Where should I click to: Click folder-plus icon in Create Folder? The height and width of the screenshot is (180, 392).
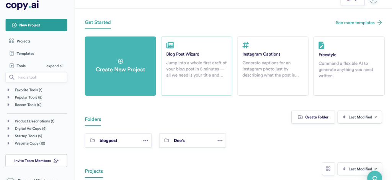pos(300,117)
